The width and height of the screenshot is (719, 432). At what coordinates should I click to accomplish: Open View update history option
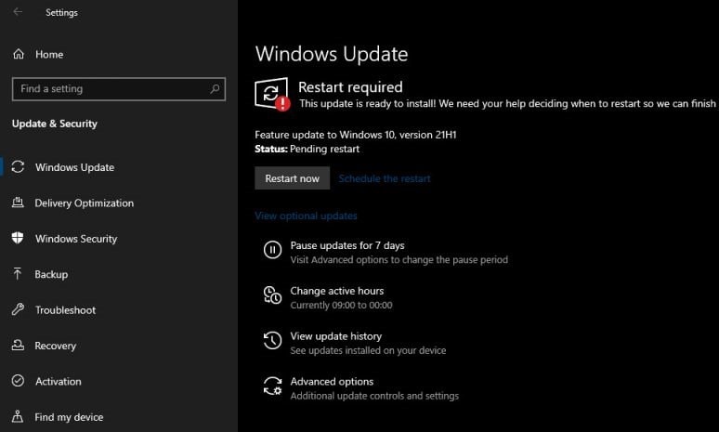[x=335, y=336]
